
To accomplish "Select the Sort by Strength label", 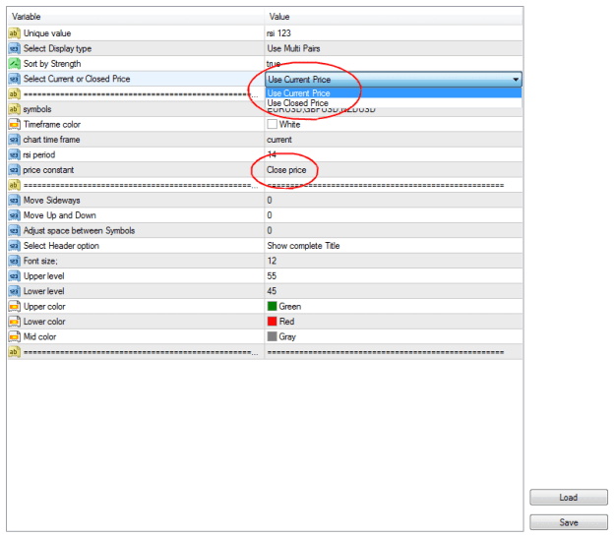I will point(52,64).
